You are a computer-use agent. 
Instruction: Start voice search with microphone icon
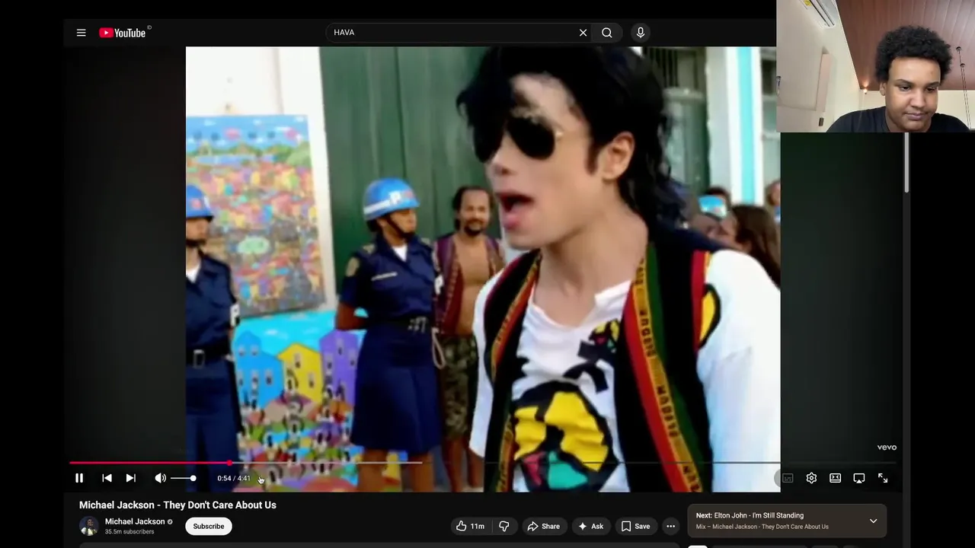pos(641,33)
